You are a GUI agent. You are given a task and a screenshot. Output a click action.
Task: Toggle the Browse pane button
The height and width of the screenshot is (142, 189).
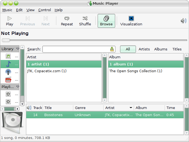[106, 21]
